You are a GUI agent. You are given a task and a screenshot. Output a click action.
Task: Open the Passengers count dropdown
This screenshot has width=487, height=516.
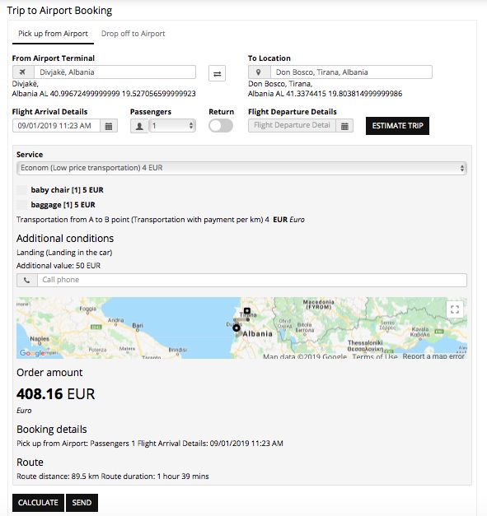[x=172, y=126]
